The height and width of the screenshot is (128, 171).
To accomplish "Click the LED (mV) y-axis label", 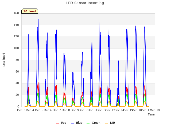I will tap(4, 60).
